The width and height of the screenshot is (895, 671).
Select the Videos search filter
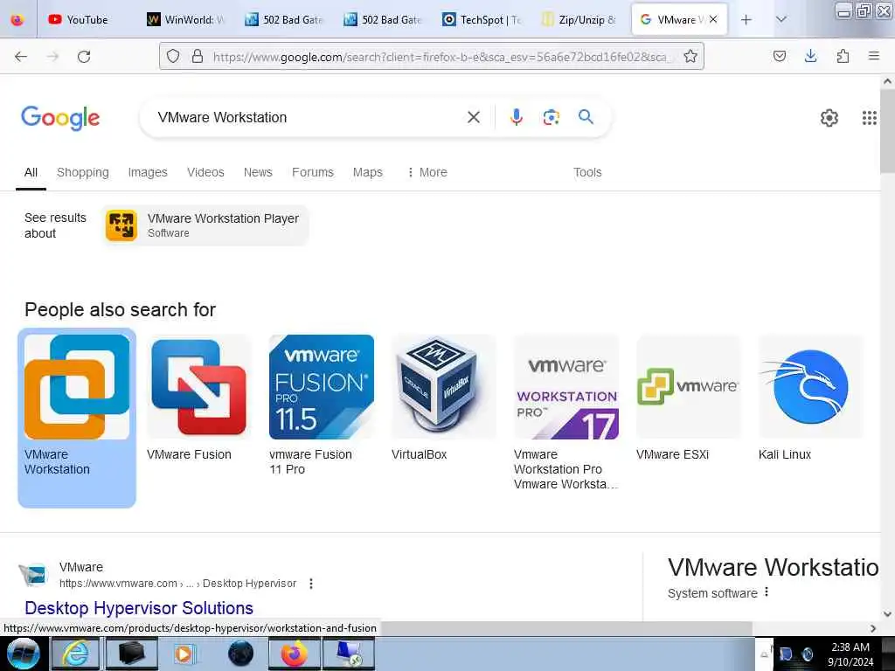coord(205,172)
